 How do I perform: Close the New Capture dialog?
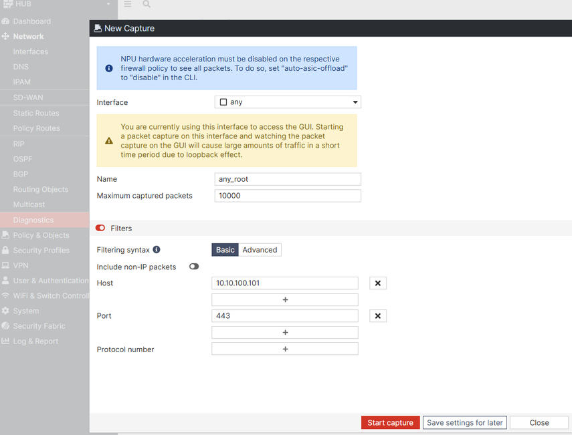click(x=539, y=423)
